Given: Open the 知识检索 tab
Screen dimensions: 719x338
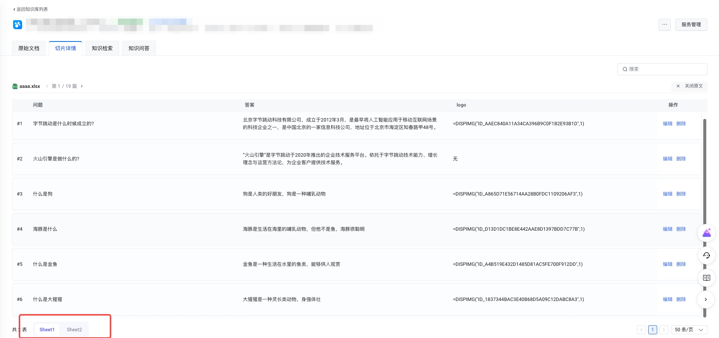Looking at the screenshot, I should coord(102,48).
